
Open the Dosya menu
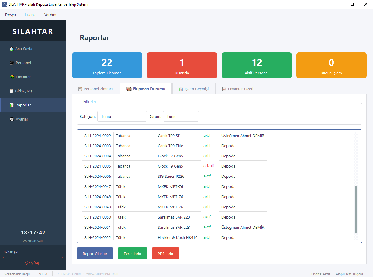(10, 15)
